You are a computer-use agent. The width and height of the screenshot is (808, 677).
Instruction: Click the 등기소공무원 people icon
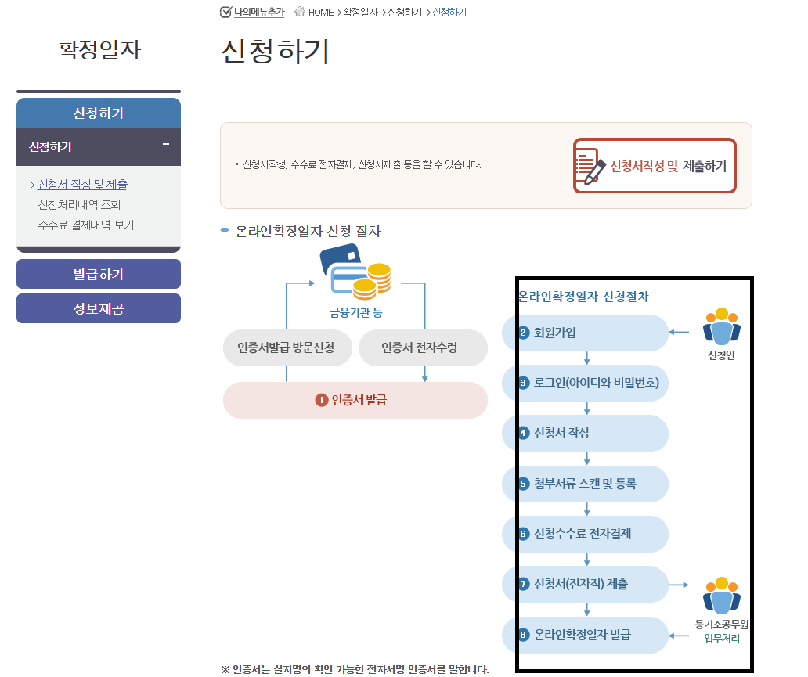pos(721,595)
